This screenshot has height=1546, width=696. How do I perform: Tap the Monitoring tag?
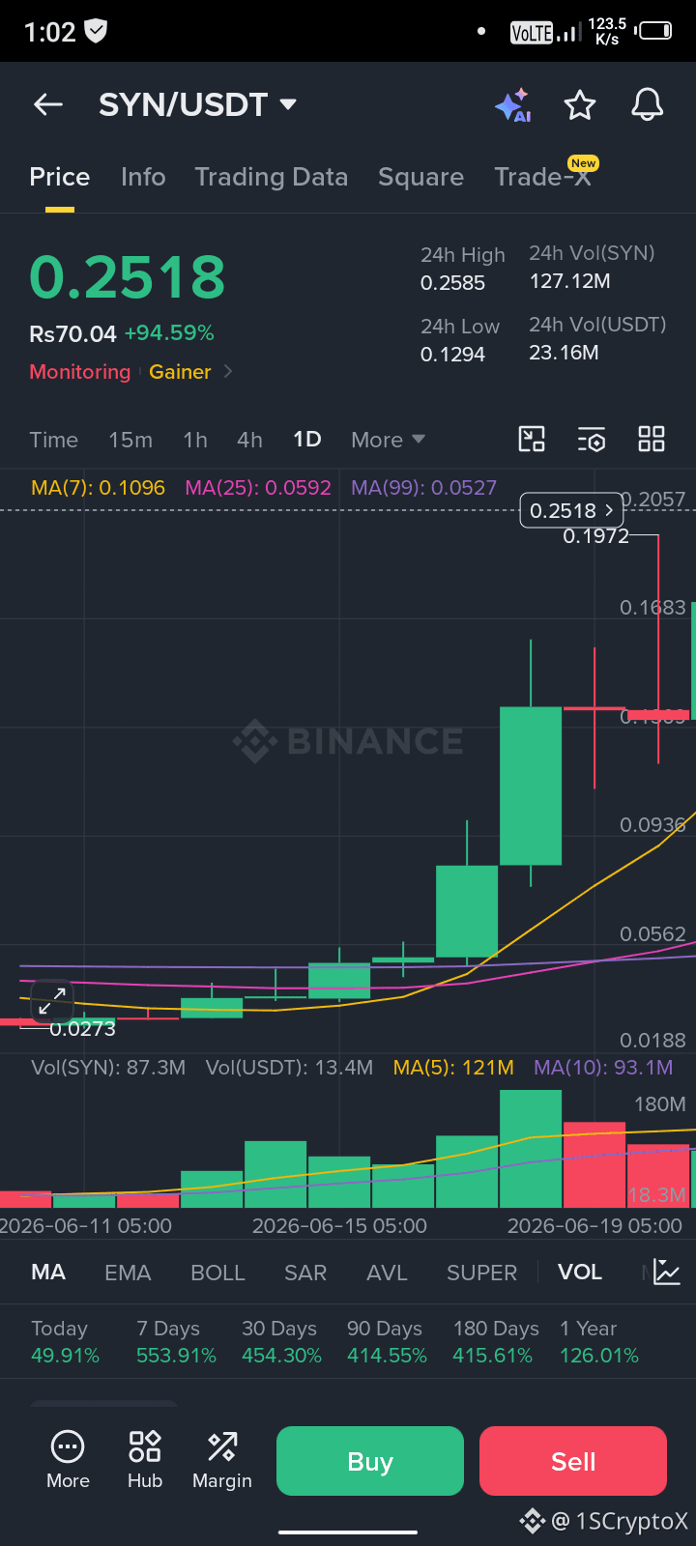click(79, 371)
